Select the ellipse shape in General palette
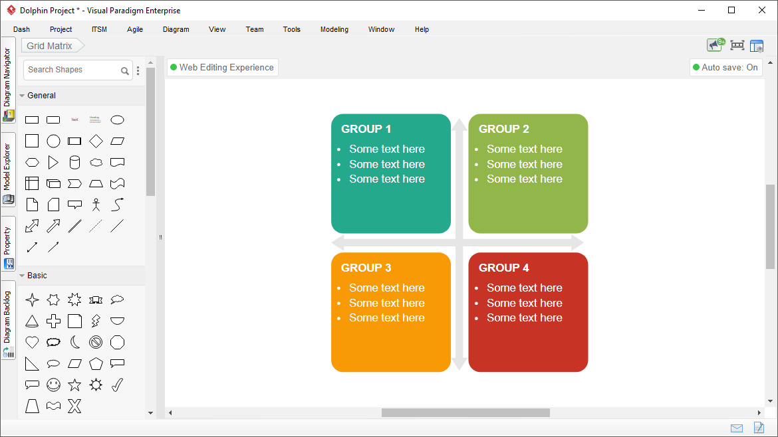The image size is (778, 437). tap(117, 120)
